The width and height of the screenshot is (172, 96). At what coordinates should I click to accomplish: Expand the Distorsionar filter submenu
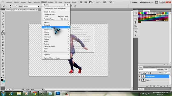click(56, 30)
